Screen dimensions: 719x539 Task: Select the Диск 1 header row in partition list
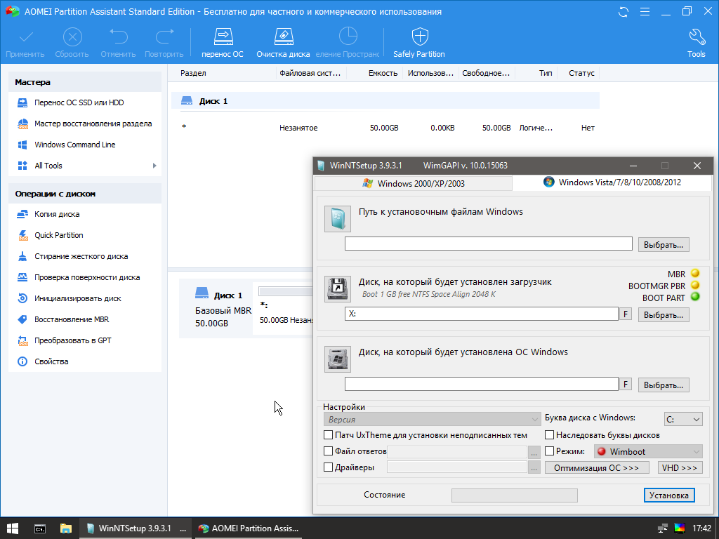coord(385,101)
